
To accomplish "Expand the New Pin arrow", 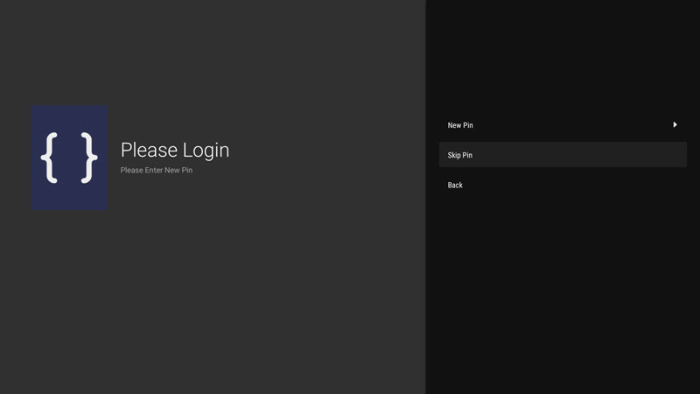I will [x=675, y=125].
